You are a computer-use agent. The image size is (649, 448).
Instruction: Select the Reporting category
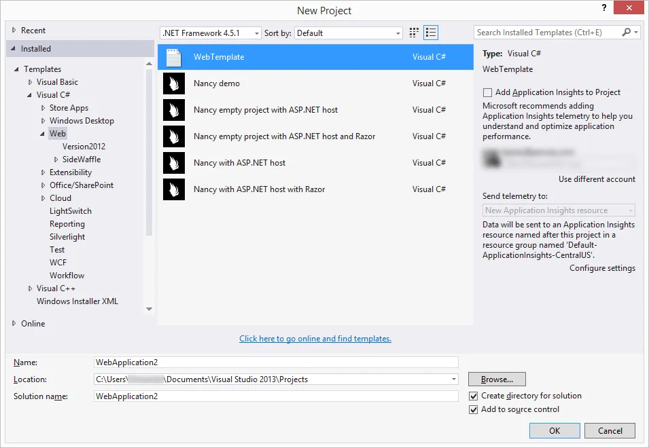[67, 224]
